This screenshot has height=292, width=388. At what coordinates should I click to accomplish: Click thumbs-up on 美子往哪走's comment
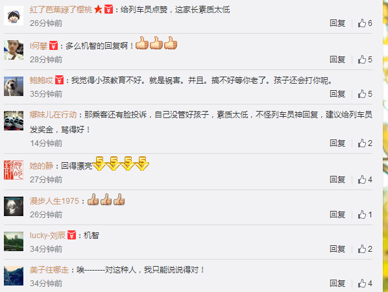click(362, 284)
